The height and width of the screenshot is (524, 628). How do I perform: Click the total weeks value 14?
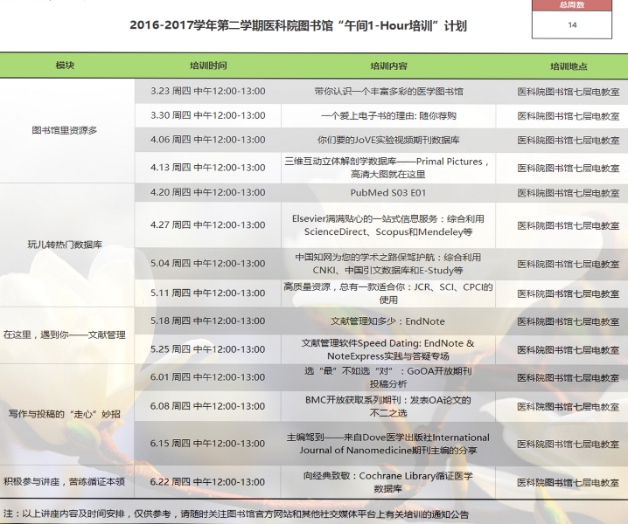coord(572,24)
